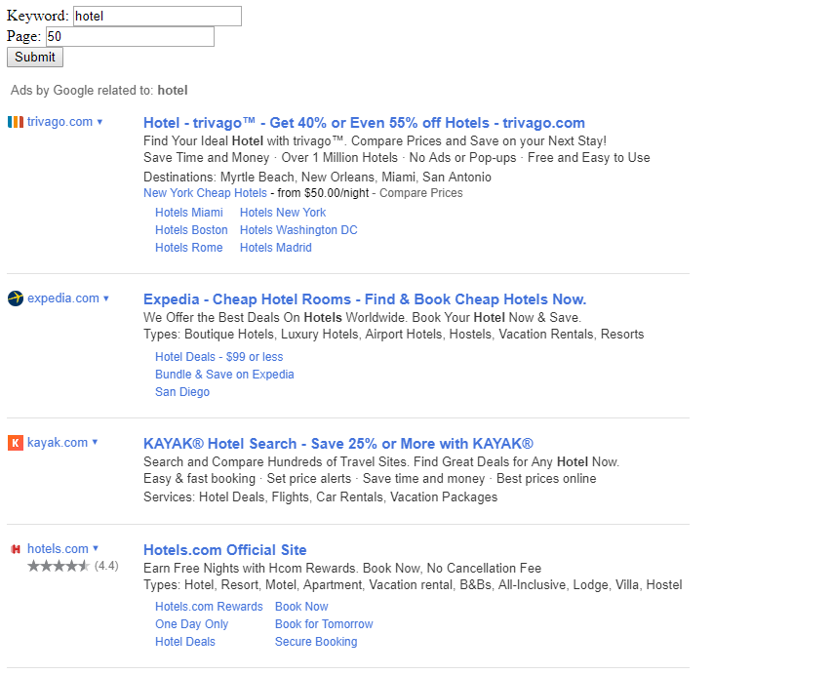Expand the hotels.com dropdown arrow

pos(96,549)
